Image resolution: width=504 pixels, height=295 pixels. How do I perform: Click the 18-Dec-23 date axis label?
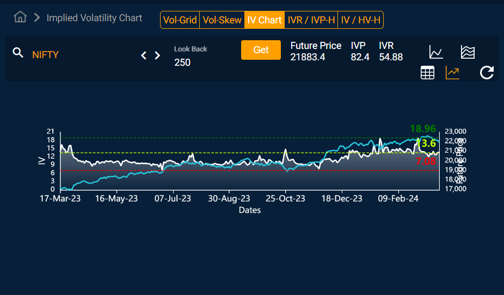(x=342, y=199)
